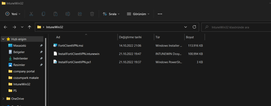
Task: Click the InstallFortiClientVPN.ps1 script icon
Action: [x=55, y=62]
